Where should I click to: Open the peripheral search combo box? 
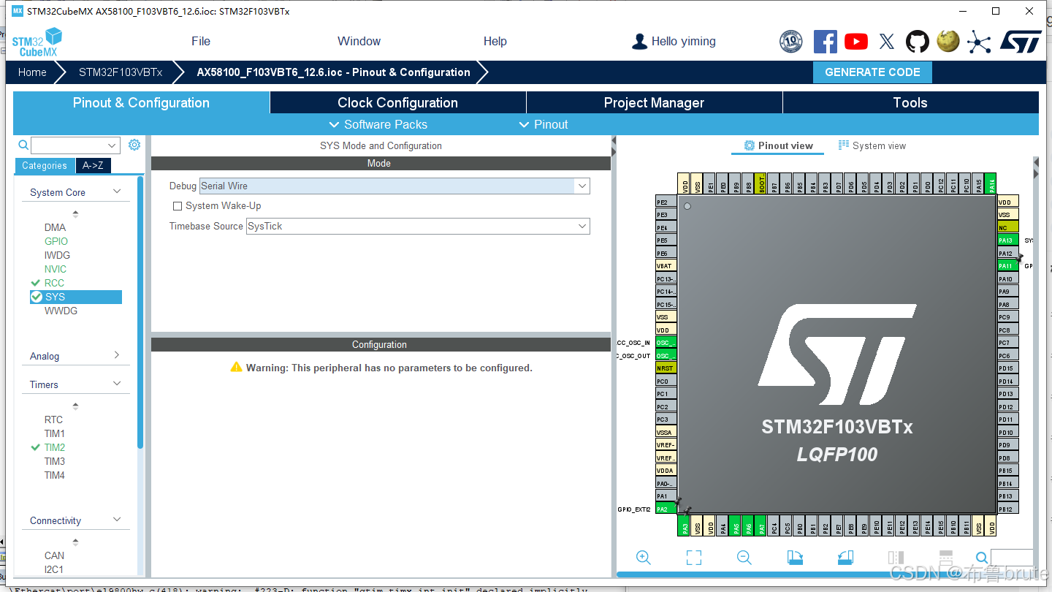click(x=75, y=145)
